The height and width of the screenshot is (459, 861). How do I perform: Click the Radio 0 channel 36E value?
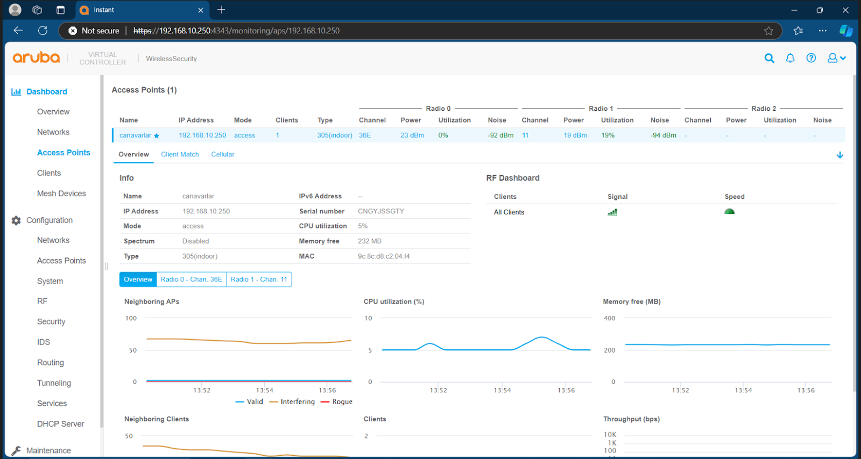tap(365, 135)
